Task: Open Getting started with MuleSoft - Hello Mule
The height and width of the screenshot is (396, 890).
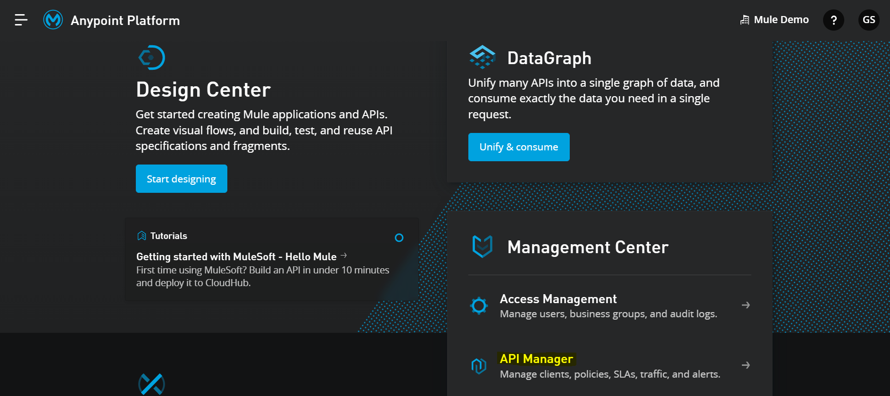Action: (236, 256)
